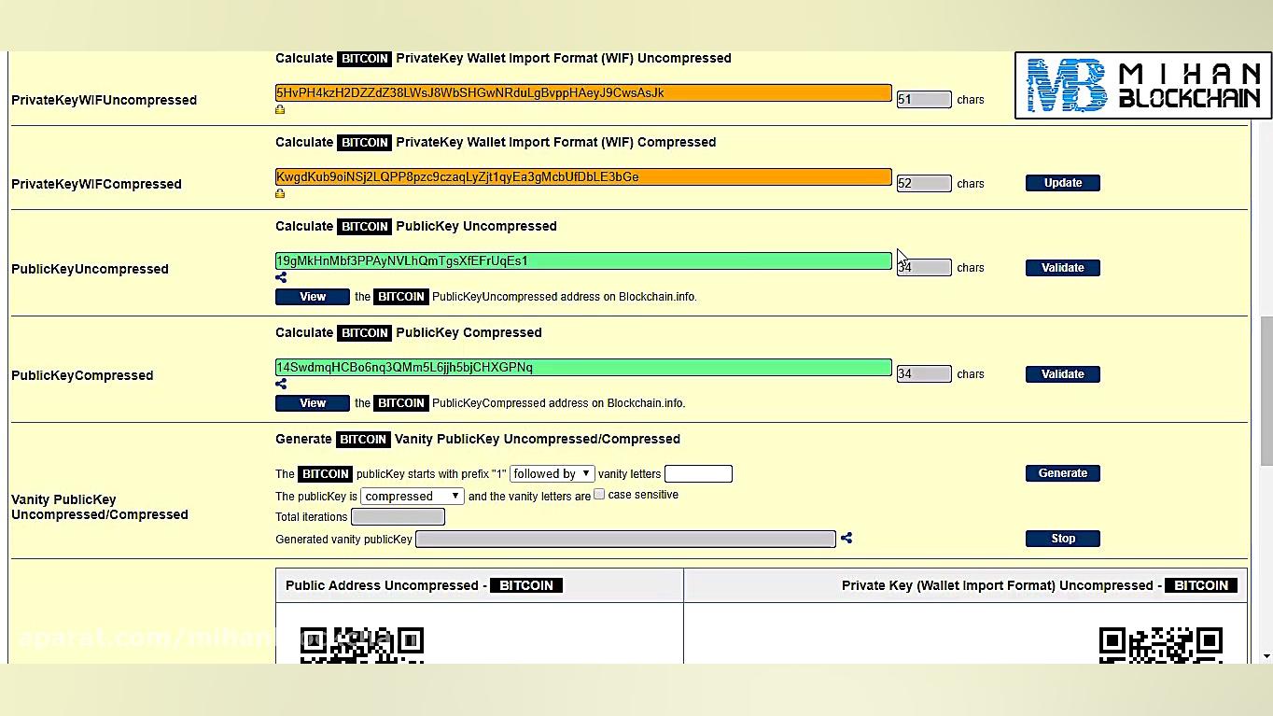
Task: View the PublicKeyCompressed address on Blockchain.info
Action: pyautogui.click(x=313, y=403)
